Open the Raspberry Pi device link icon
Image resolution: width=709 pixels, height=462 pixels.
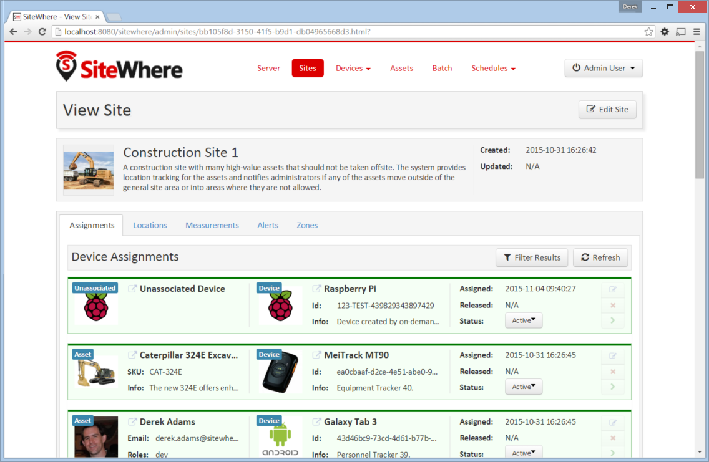pyautogui.click(x=316, y=289)
